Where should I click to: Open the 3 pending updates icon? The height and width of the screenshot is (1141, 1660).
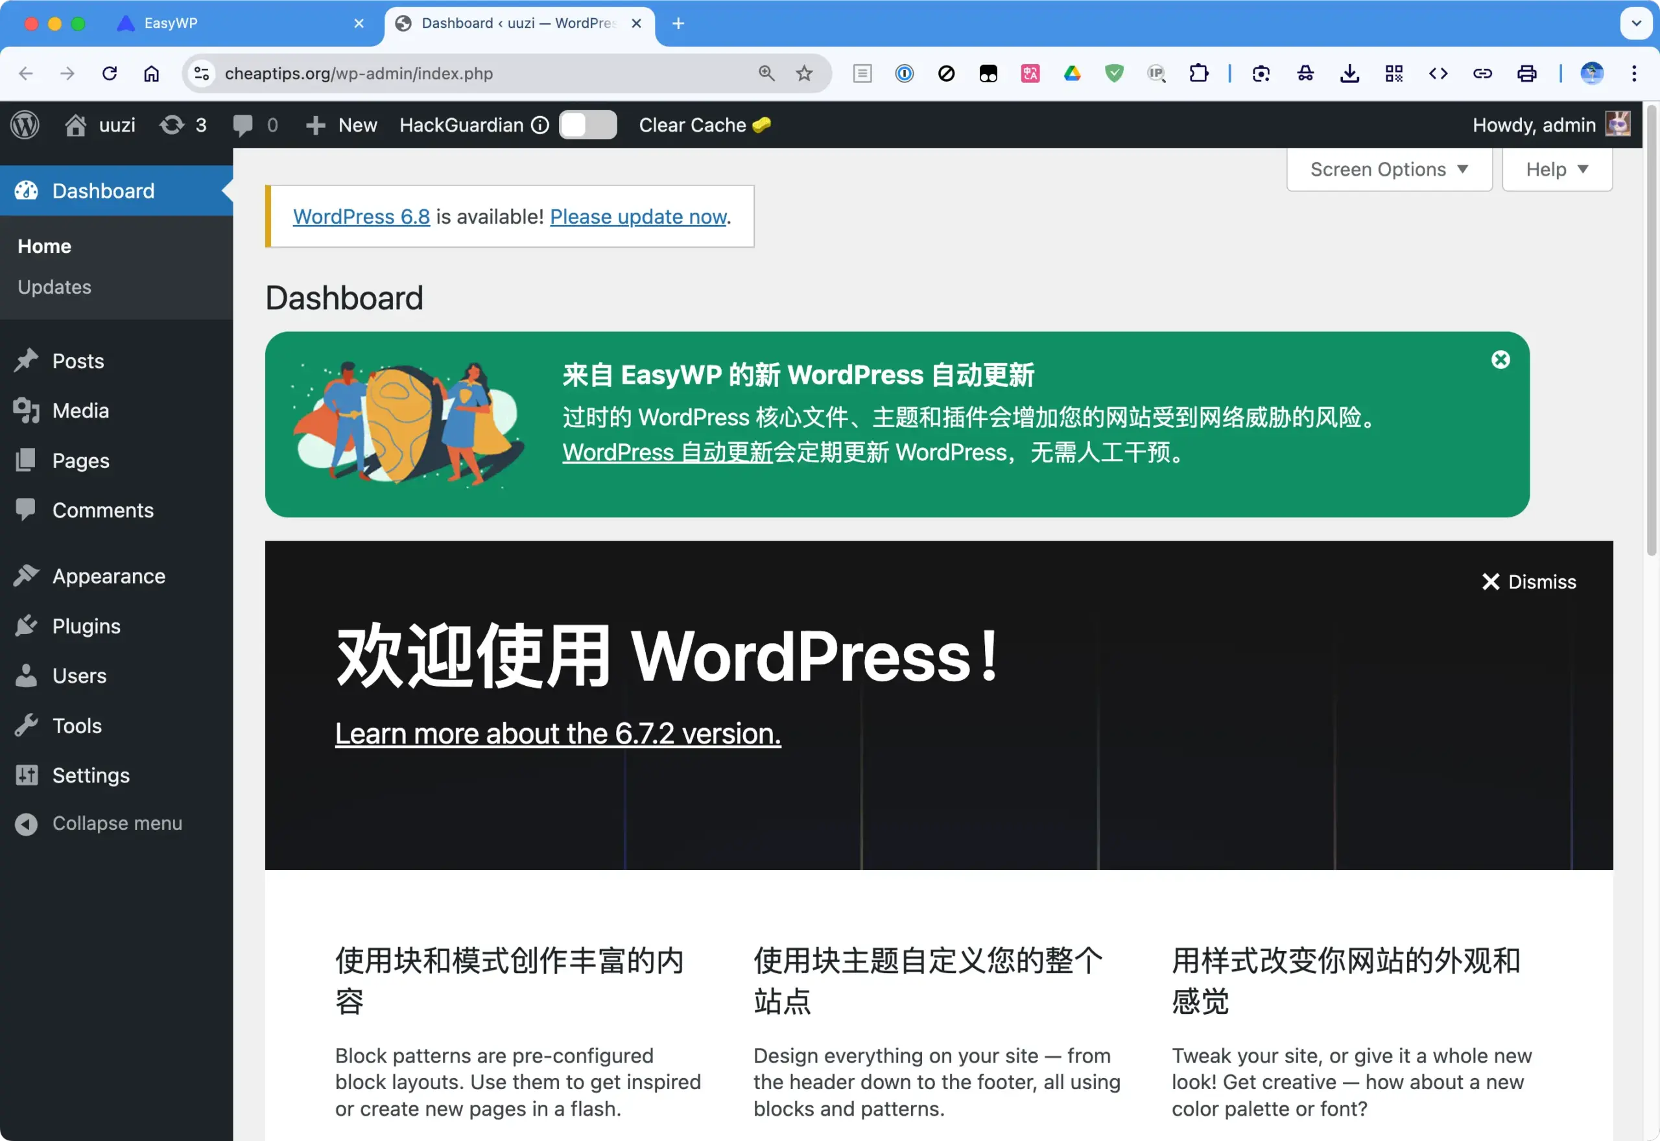click(183, 125)
